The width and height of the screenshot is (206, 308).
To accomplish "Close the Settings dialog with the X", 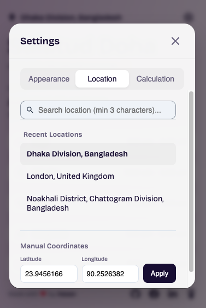I will pos(175,41).
